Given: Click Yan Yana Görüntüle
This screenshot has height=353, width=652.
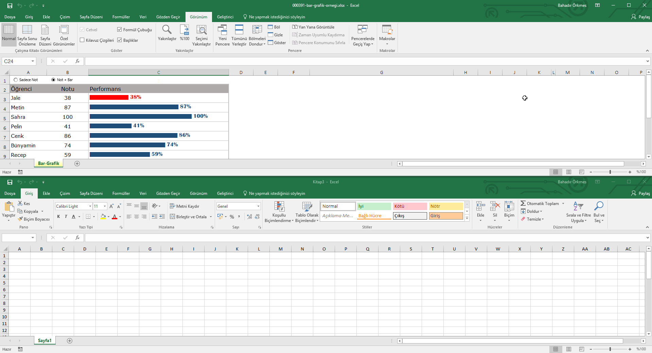Looking at the screenshot, I should [313, 27].
